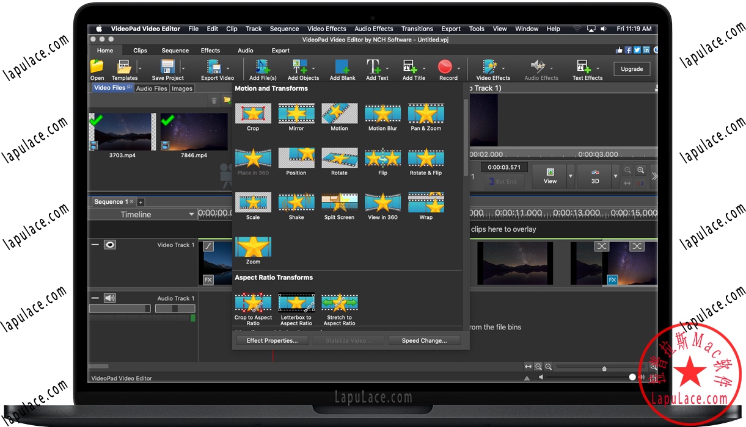Adjust the timeline zoom slider

604,368
